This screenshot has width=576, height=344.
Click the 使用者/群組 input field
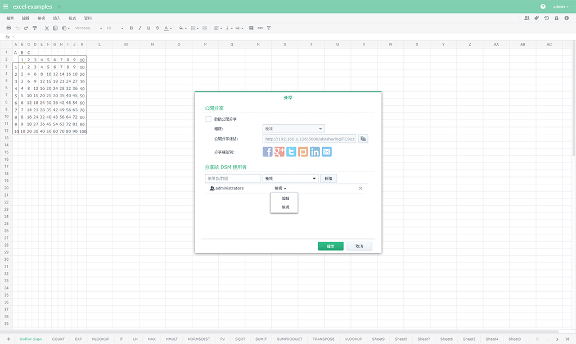tap(233, 178)
